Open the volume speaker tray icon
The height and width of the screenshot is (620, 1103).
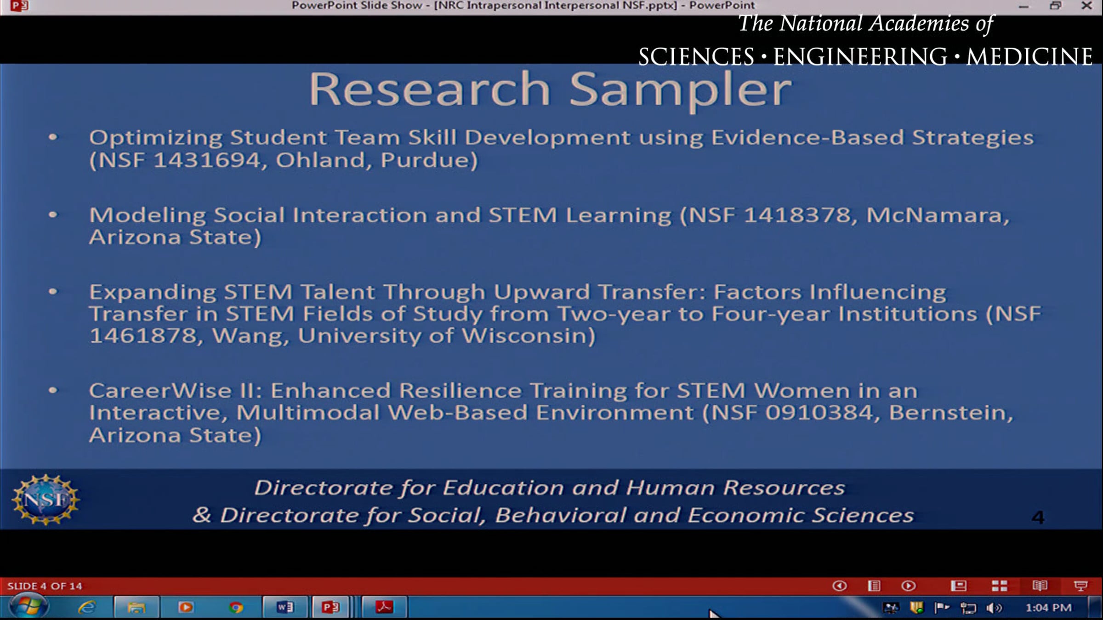[994, 608]
